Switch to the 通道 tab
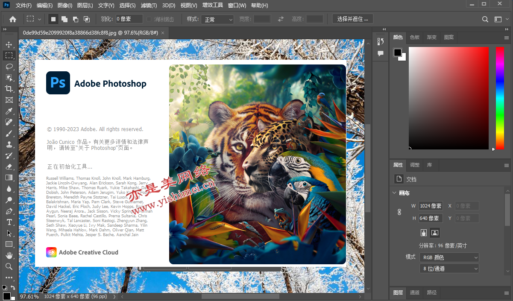This screenshot has height=301, width=513. pos(415,292)
